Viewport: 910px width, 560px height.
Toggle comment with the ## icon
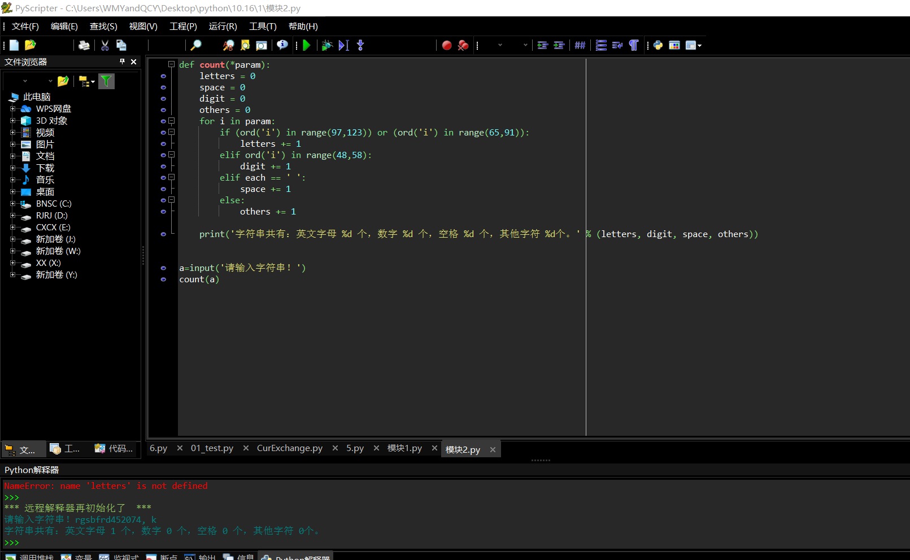coord(580,45)
